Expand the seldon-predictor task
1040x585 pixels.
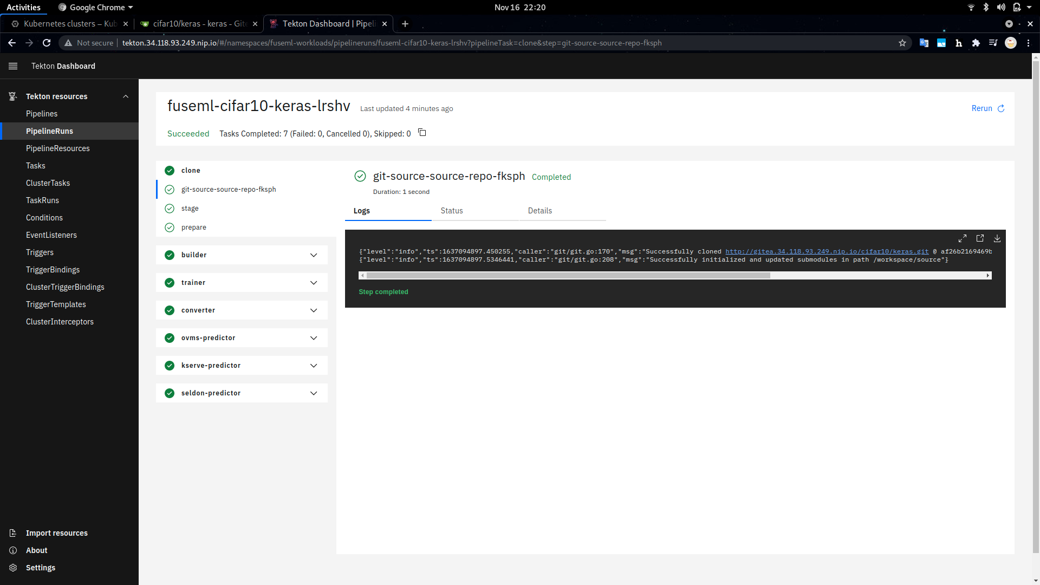point(314,393)
